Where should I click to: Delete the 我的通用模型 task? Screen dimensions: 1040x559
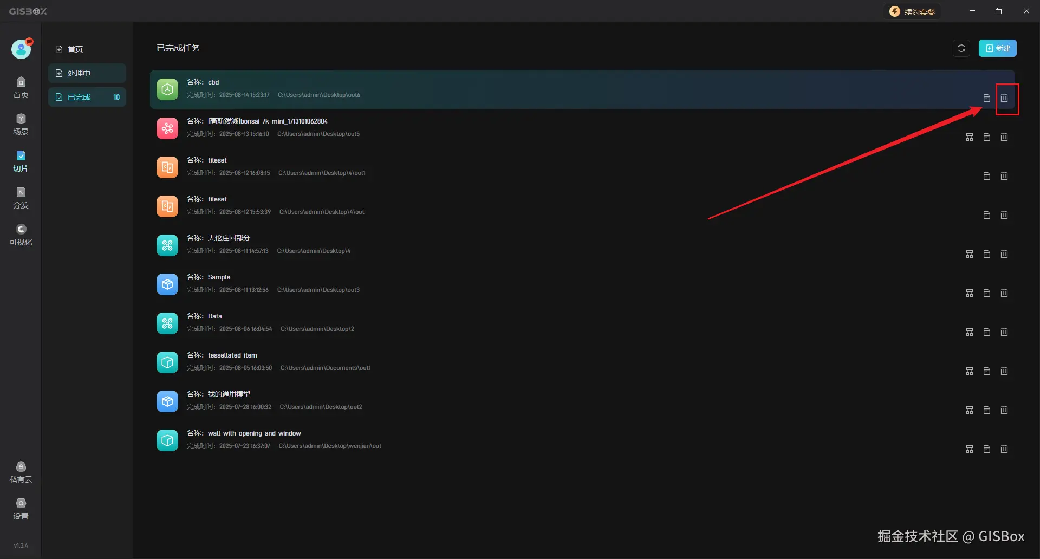(x=1004, y=410)
